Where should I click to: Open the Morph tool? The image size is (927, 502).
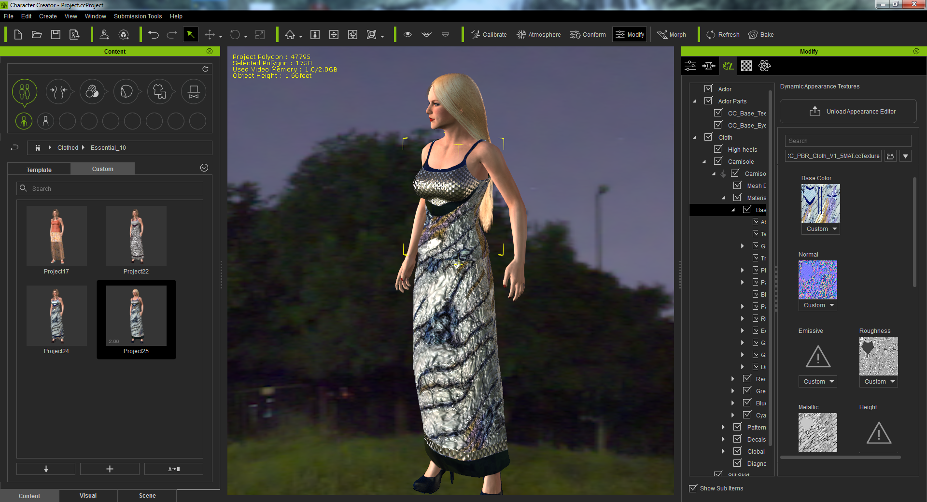[x=672, y=35]
